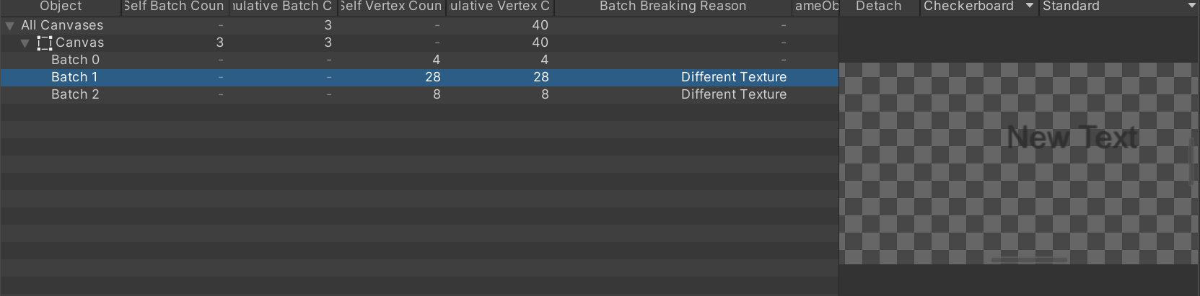Sort by Object column header

coord(61,6)
